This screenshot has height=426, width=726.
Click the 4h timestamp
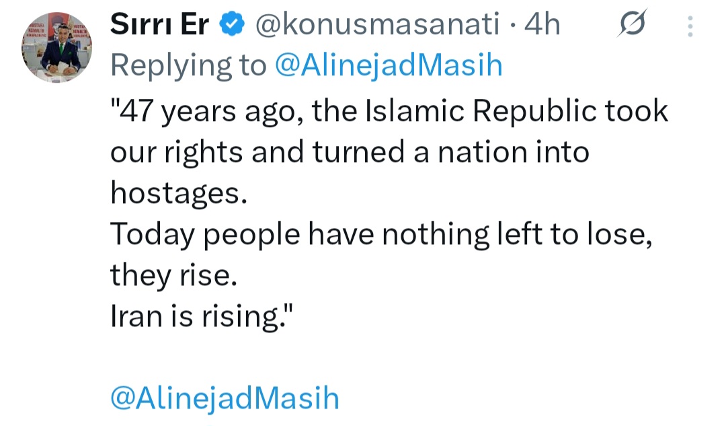pos(542,26)
